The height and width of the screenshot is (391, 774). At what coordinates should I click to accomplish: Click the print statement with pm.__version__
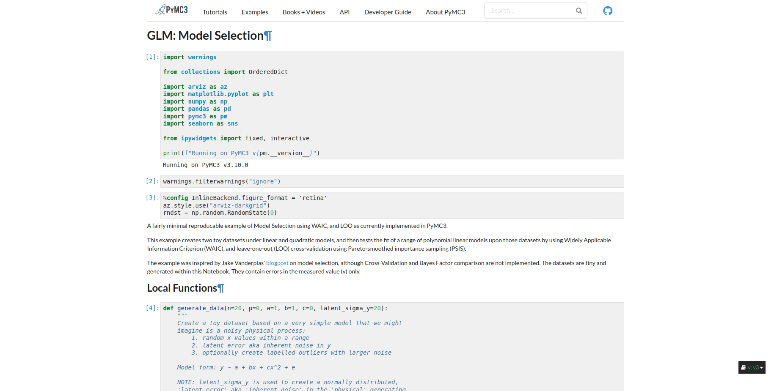pyautogui.click(x=241, y=153)
